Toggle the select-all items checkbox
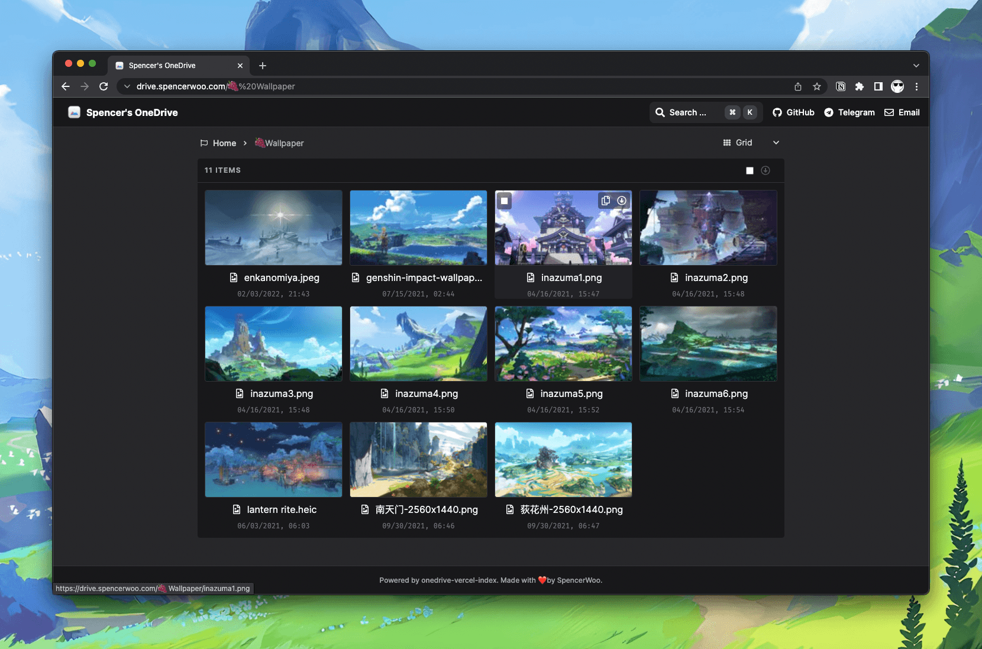The image size is (982, 649). 750,170
